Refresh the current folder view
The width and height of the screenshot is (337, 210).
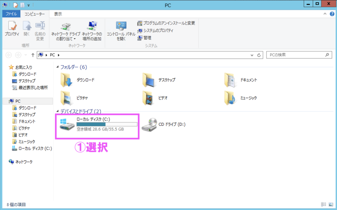pos(259,55)
